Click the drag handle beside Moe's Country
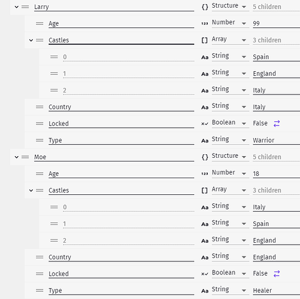The image size is (300, 299). coord(40,257)
